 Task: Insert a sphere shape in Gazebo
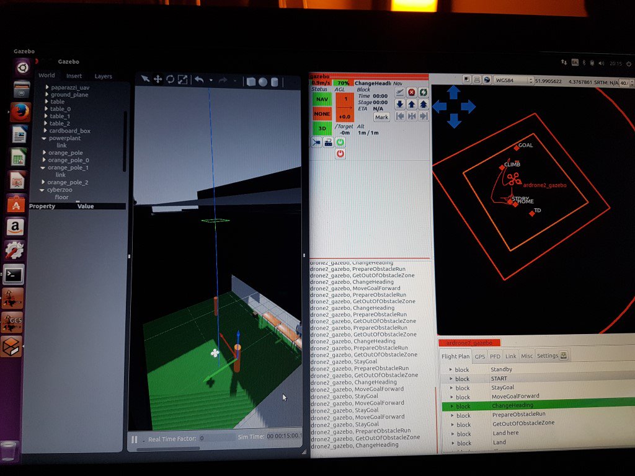[263, 82]
